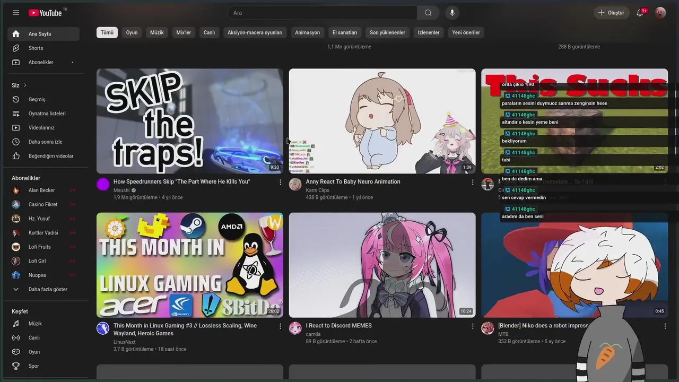Open Geçmiş history
Screen dimensions: 679x382
point(43,100)
